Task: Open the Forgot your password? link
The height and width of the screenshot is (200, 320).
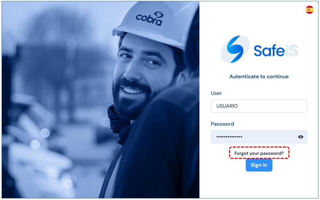Action: pyautogui.click(x=259, y=153)
